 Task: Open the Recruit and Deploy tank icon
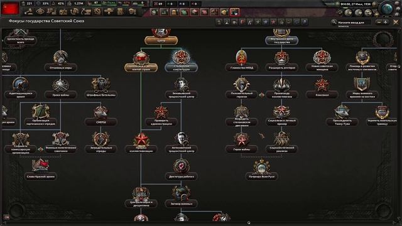(x=109, y=11)
